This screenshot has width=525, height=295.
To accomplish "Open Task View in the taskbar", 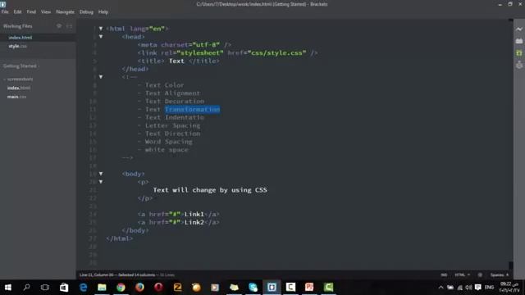I will point(45,288).
